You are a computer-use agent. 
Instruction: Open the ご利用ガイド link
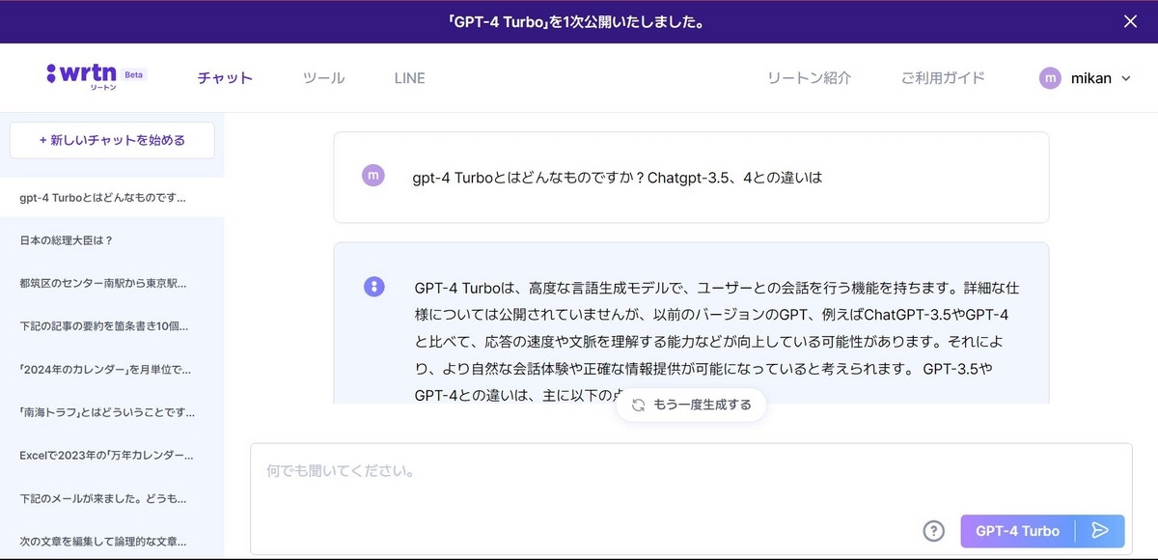tap(943, 78)
